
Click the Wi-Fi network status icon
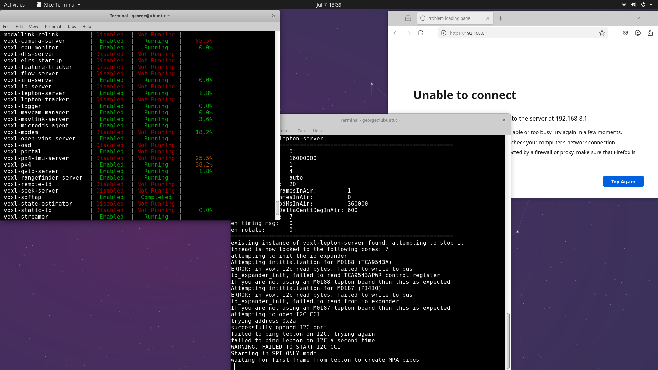[x=624, y=4]
